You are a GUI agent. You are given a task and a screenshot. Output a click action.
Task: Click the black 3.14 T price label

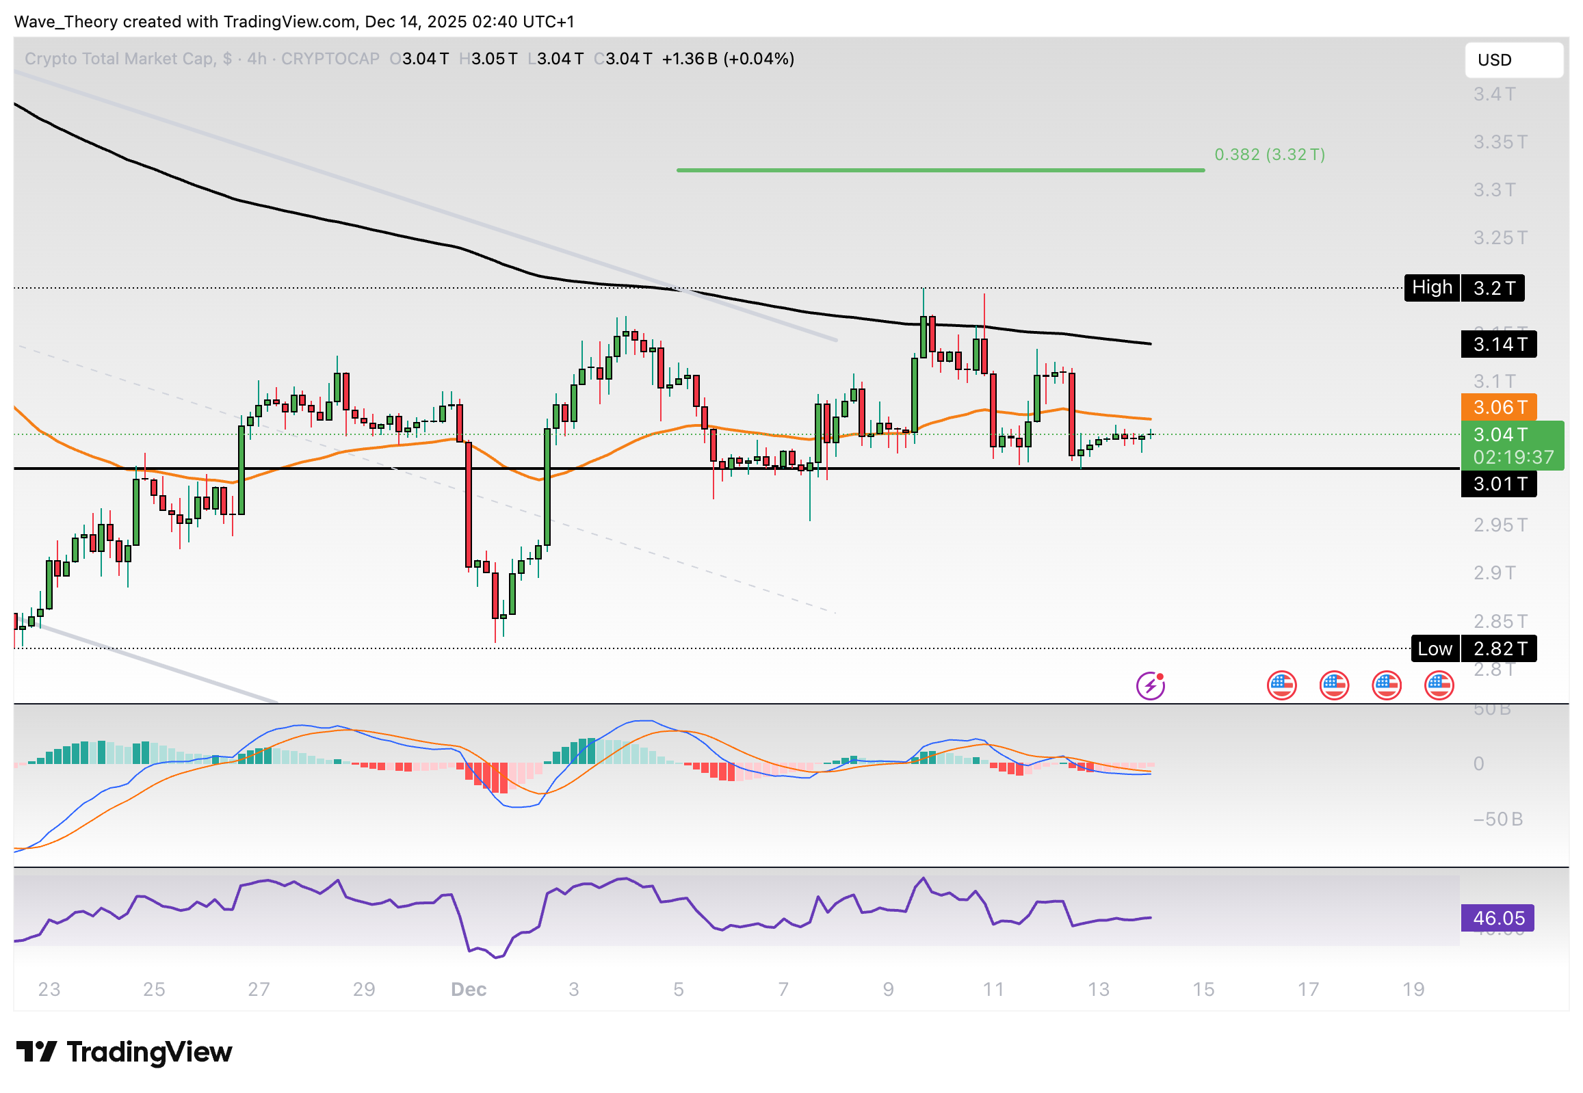coord(1498,344)
